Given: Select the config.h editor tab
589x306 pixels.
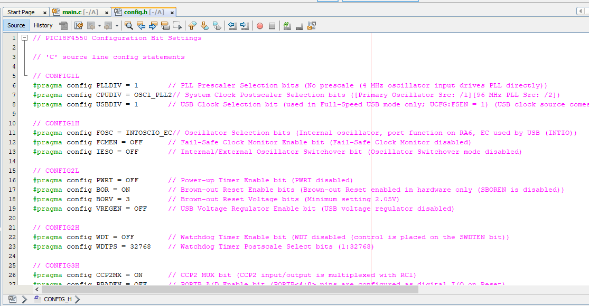Looking at the screenshot, I should pos(144,12).
